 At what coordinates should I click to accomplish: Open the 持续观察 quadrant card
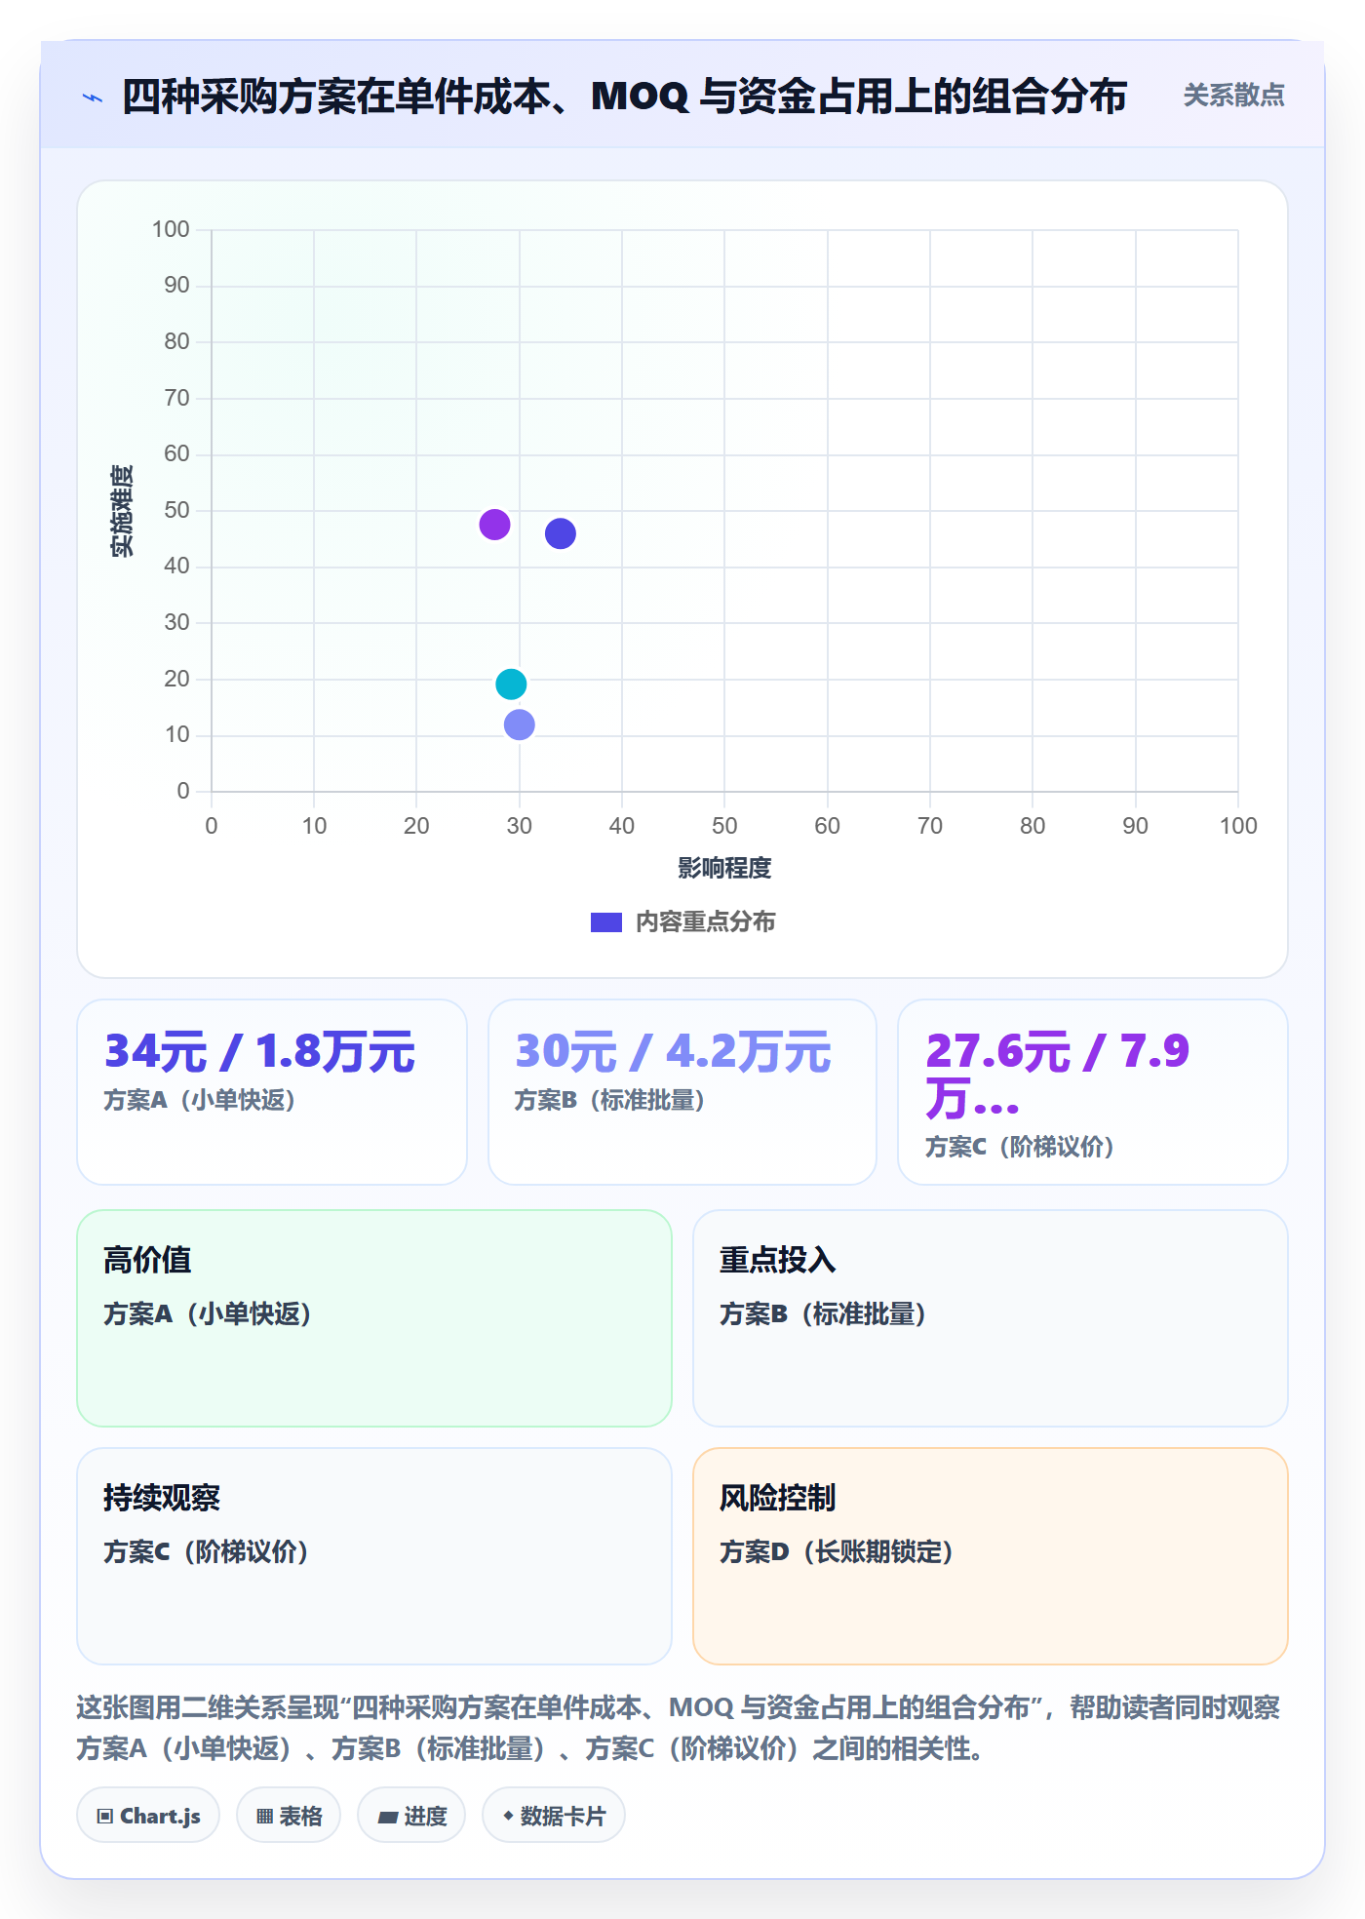[374, 1556]
